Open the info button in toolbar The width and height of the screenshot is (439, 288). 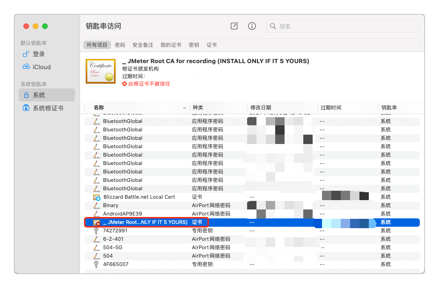252,26
